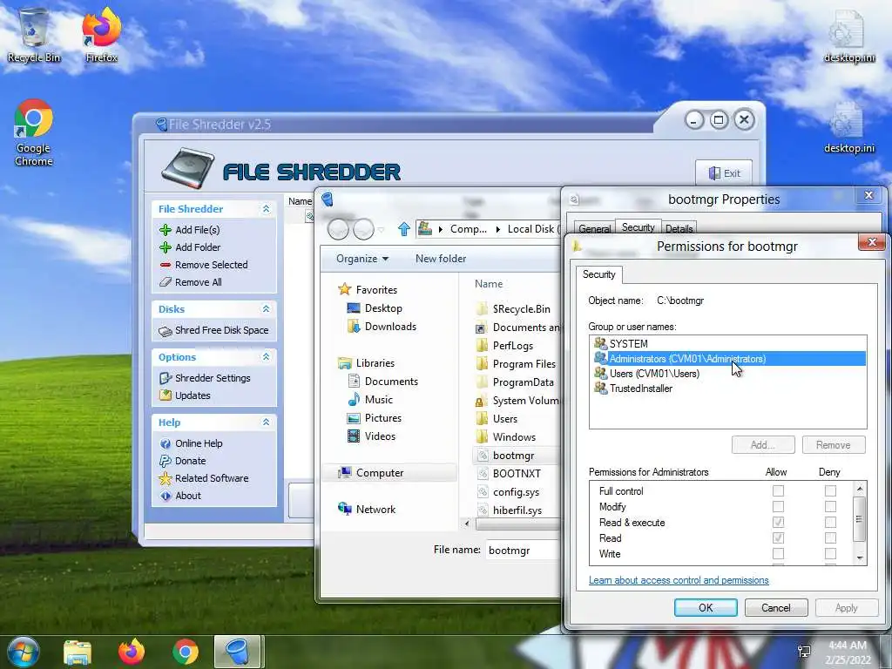Click the Remove Selected red minus icon
The image size is (892, 669).
[x=166, y=265]
